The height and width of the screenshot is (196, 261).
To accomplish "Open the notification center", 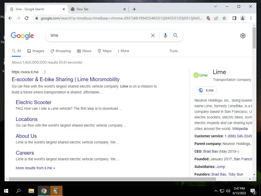I will click(x=253, y=191).
